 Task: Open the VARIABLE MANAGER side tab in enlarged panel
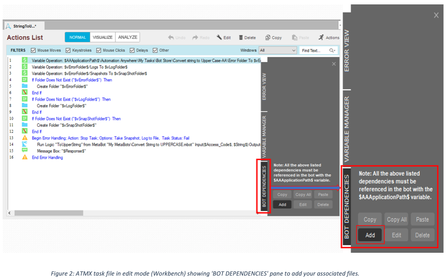[347, 129]
